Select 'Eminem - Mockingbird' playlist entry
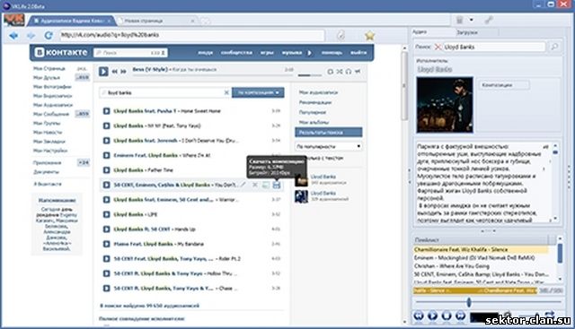The height and width of the screenshot is (329, 575). click(x=474, y=258)
